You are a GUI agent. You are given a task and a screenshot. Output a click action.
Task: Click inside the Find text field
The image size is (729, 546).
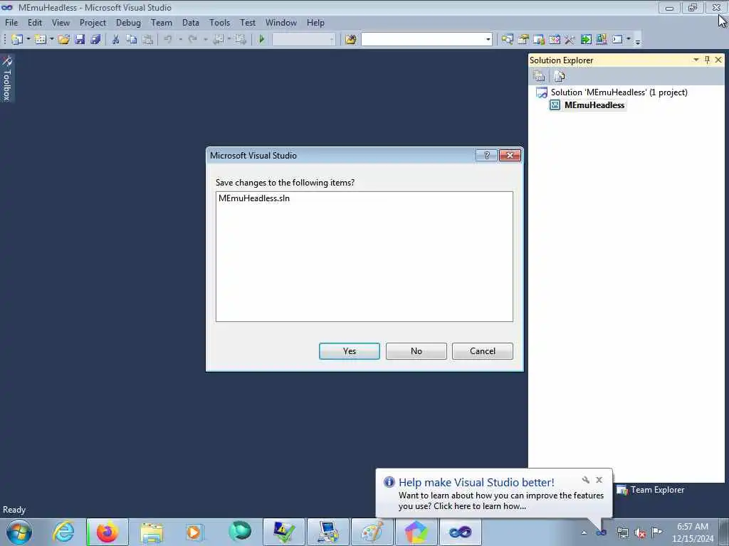(x=423, y=40)
